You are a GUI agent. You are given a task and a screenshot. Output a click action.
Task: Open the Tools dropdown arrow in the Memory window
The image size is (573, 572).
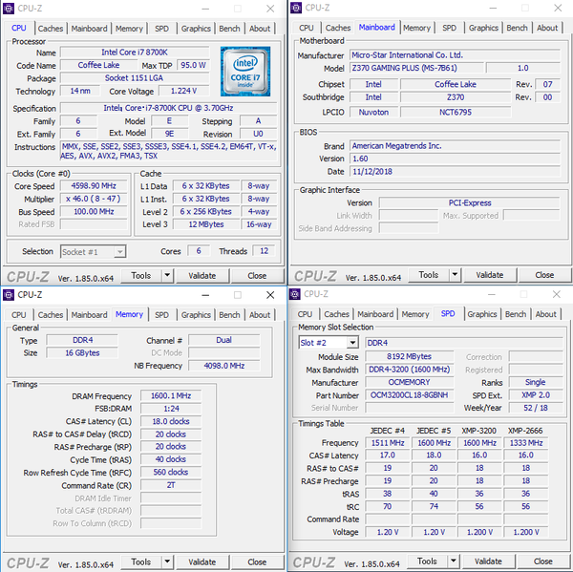[x=167, y=561]
